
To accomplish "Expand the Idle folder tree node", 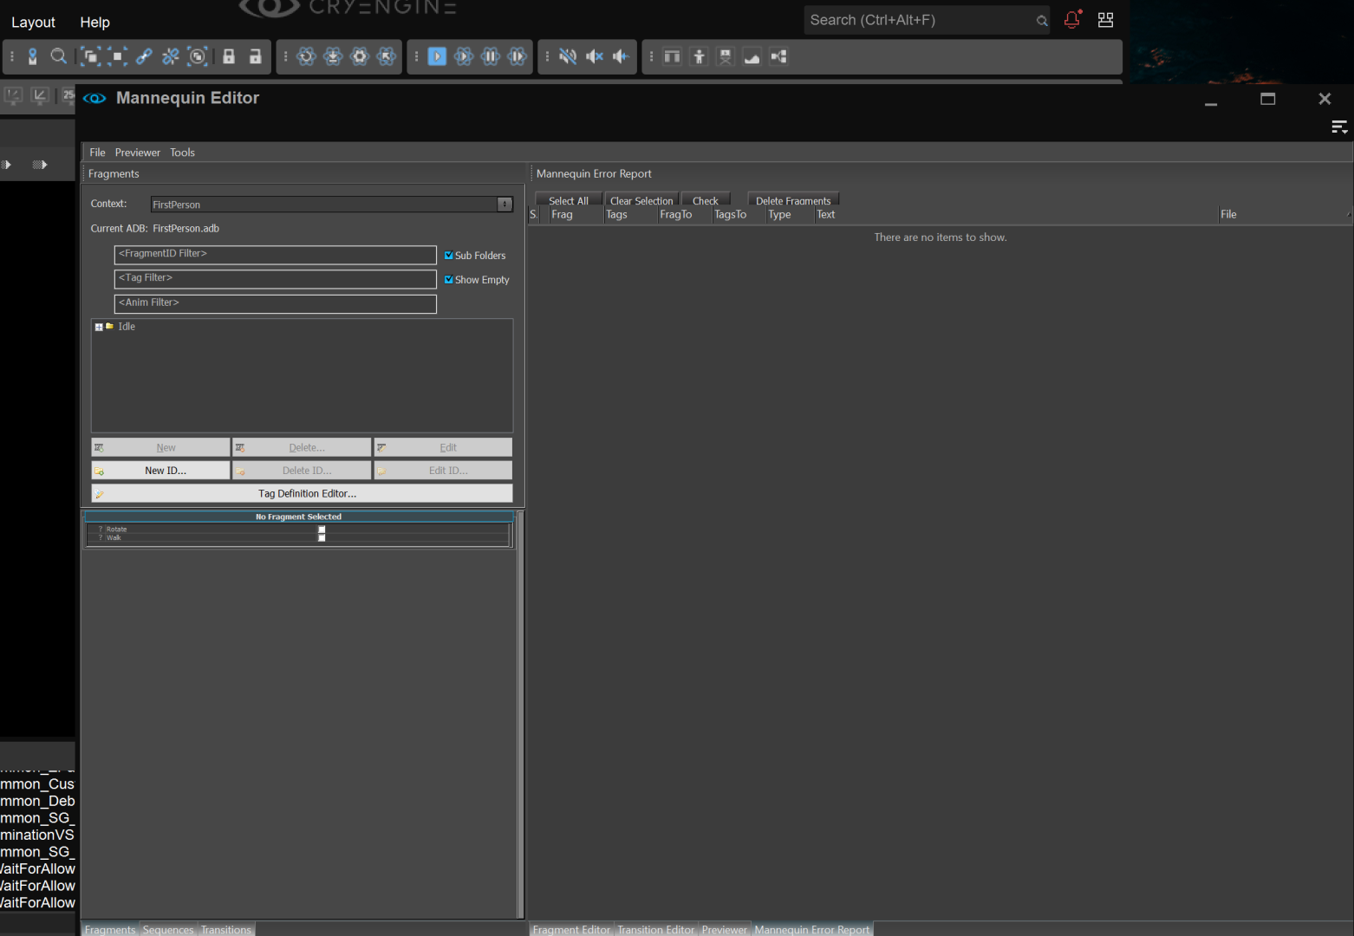I will [99, 328].
